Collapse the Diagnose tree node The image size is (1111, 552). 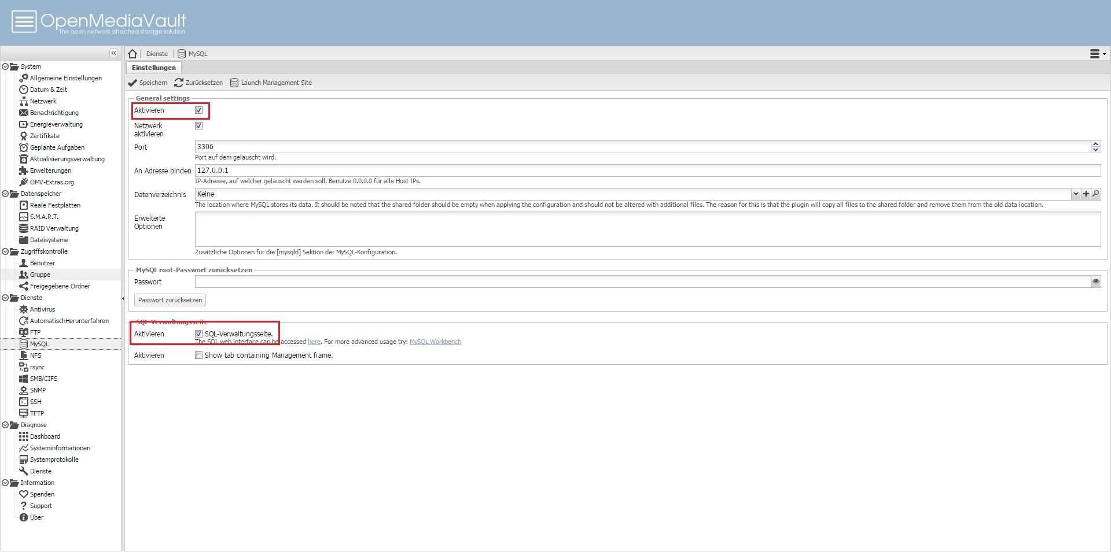coord(5,425)
